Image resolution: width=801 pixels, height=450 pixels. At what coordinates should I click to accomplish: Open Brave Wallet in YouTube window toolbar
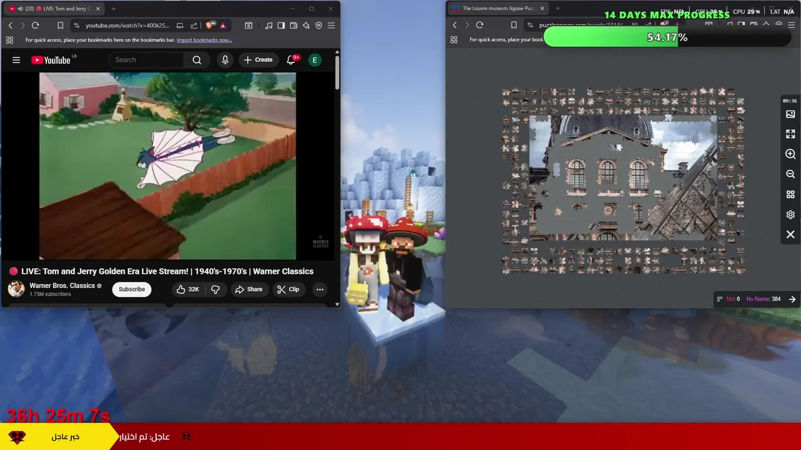pyautogui.click(x=293, y=26)
